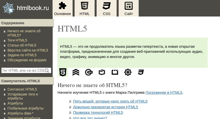Click the magnifier search icon in sidebar
The width and height of the screenshot is (220, 119).
click(47, 70)
